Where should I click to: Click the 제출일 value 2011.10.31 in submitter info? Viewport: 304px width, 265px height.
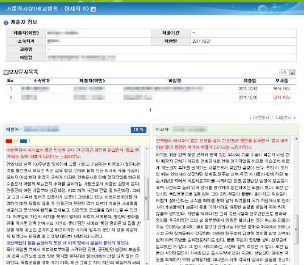click(201, 41)
